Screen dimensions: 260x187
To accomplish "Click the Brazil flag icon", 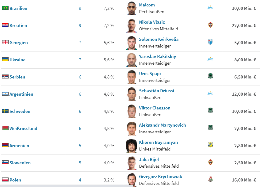I will pos(5,8).
